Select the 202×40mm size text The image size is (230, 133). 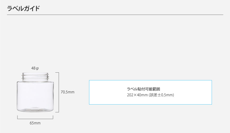137,95
